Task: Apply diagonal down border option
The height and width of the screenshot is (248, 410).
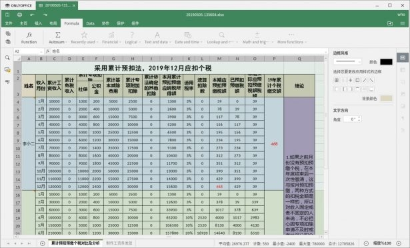Action: [x=371, y=80]
